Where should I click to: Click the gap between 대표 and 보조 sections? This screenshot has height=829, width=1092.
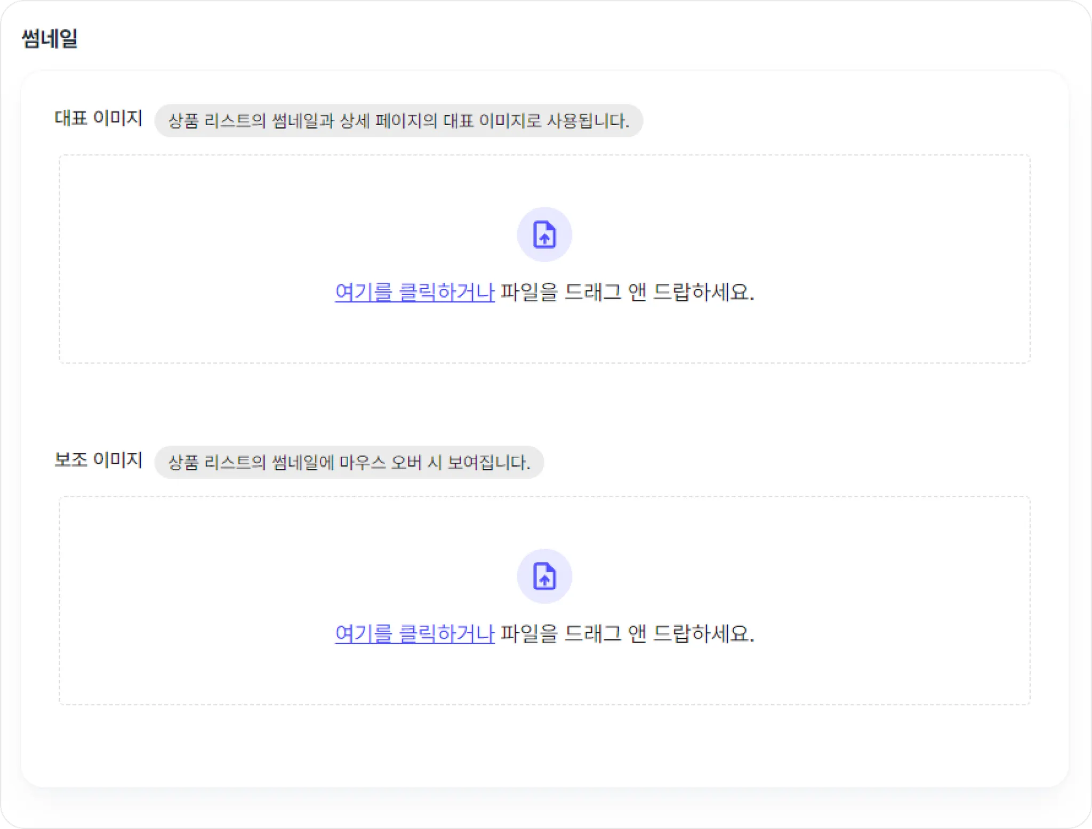[544, 405]
